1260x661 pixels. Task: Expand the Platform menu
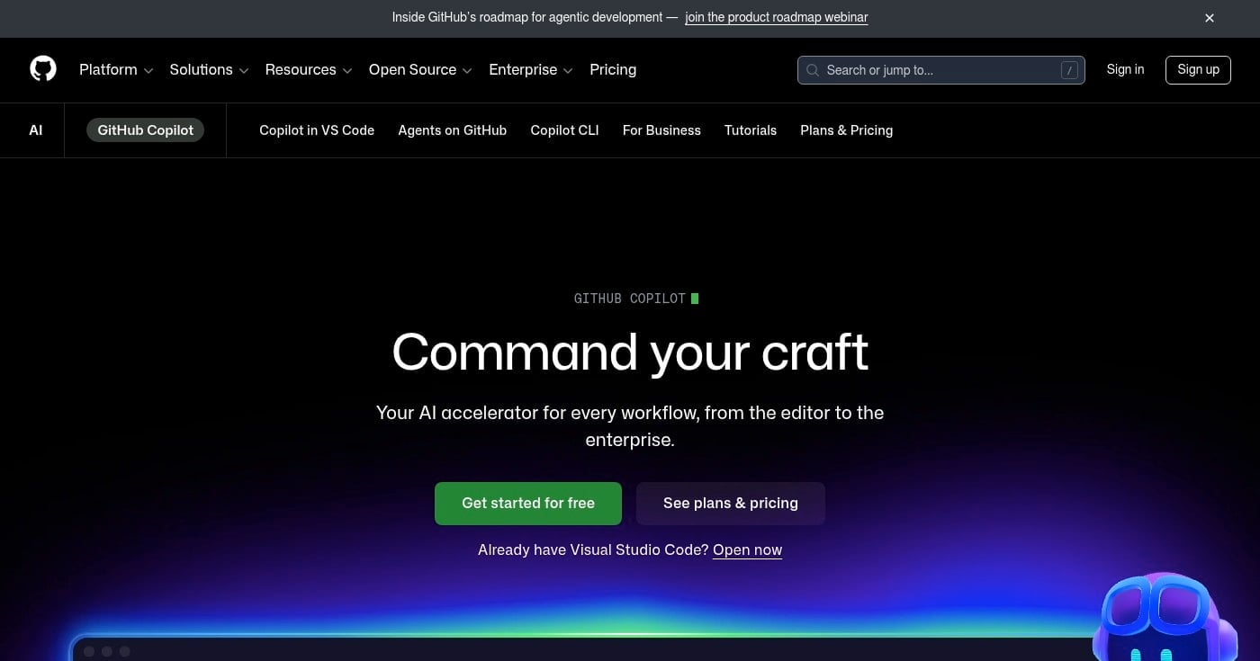(116, 70)
